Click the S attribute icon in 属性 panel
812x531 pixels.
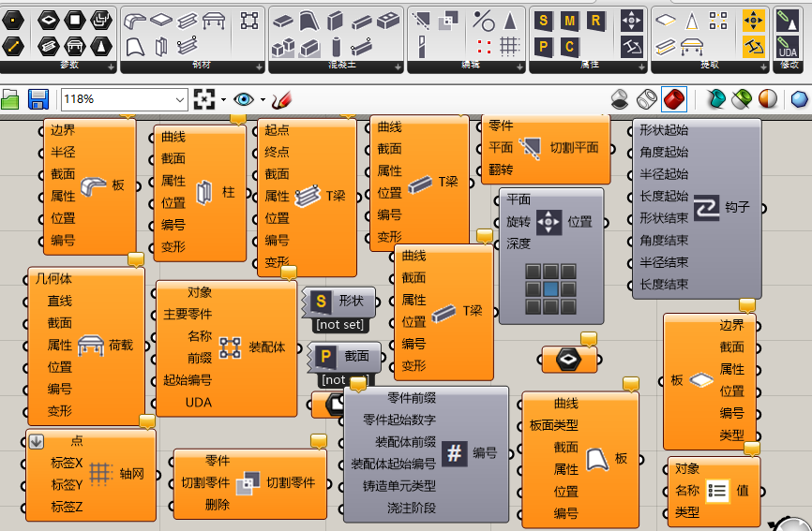[x=543, y=22]
